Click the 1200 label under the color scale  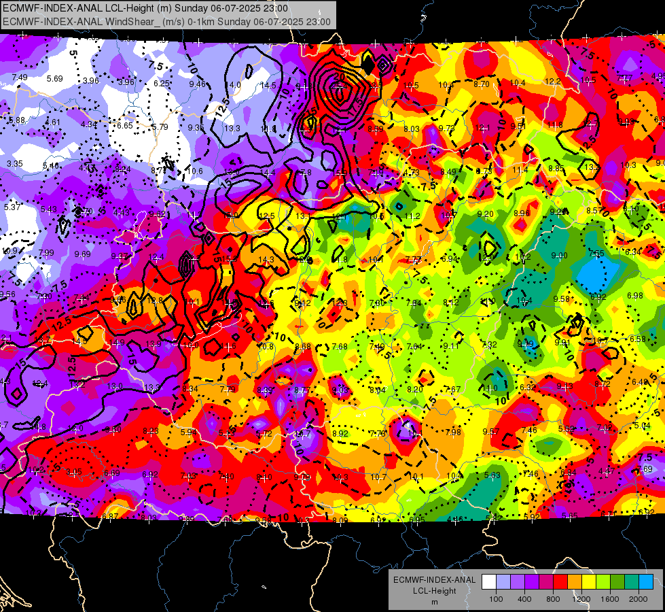(x=581, y=599)
